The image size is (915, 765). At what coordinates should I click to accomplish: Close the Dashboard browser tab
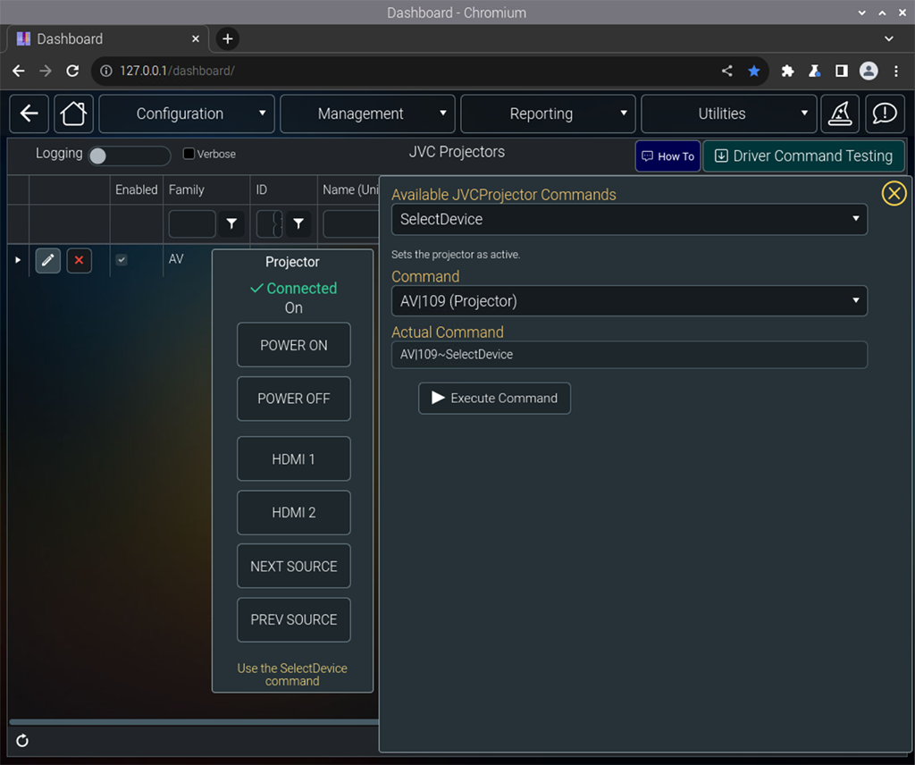(196, 38)
